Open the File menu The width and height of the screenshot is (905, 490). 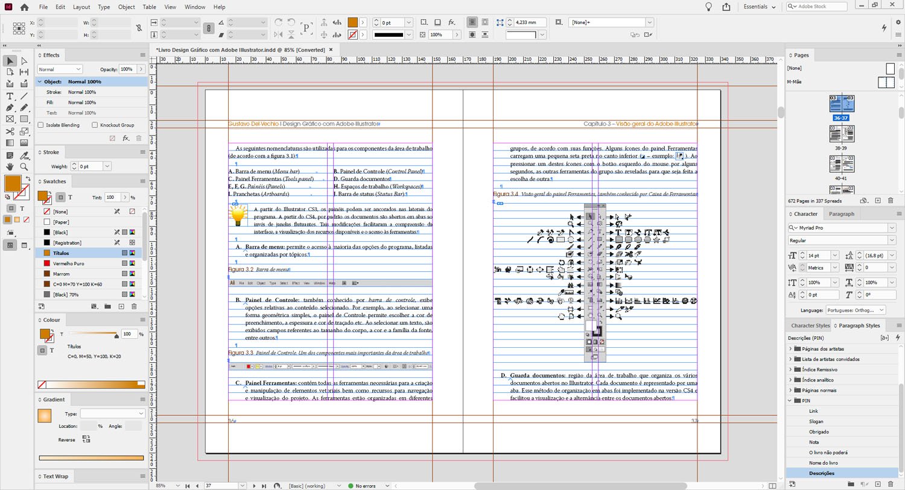click(x=43, y=7)
